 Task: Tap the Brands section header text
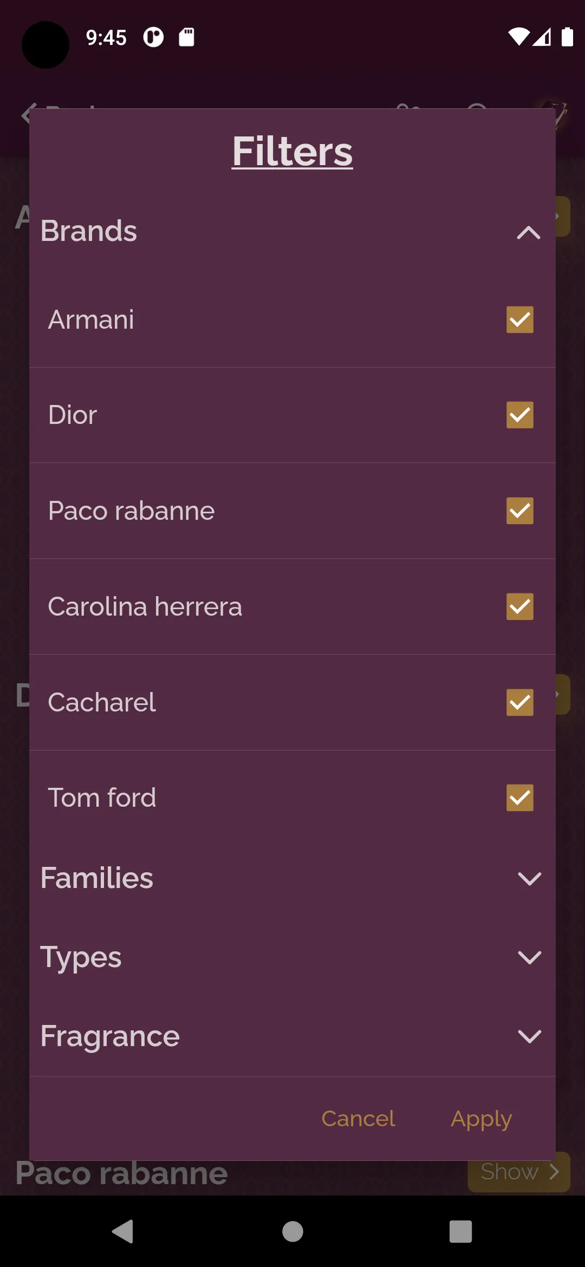click(89, 231)
